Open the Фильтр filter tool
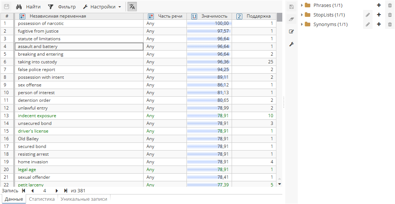 point(61,7)
